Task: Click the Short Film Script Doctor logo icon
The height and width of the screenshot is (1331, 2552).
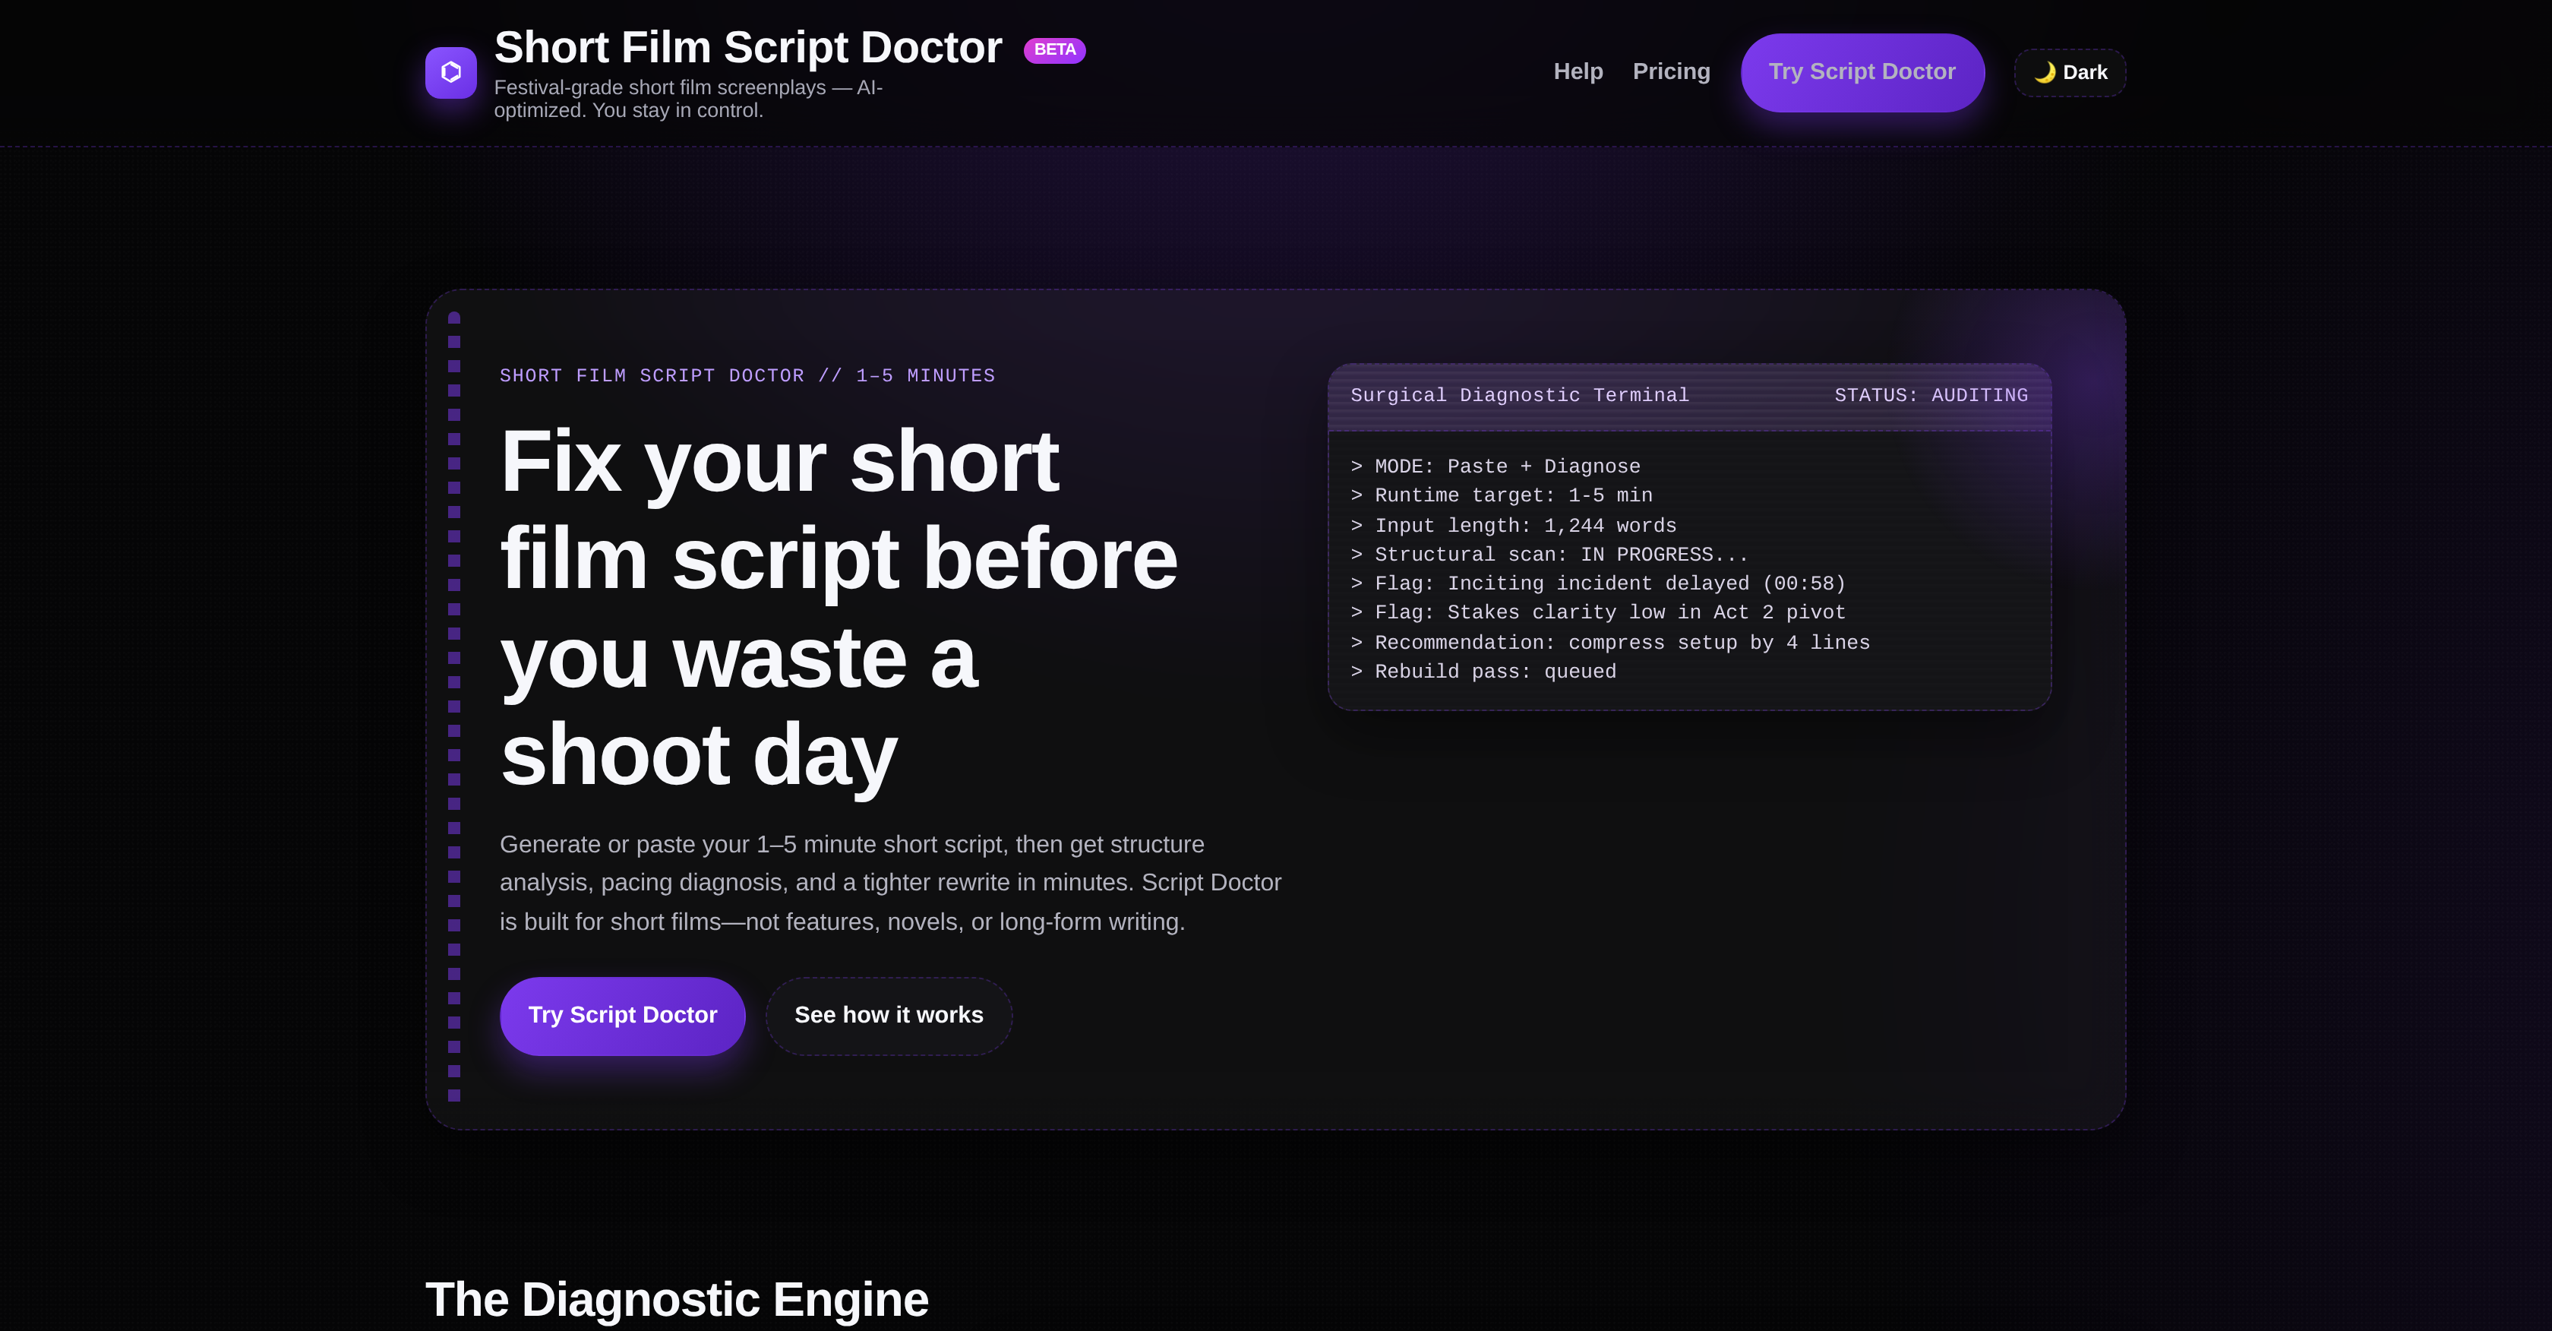Action: (x=450, y=72)
